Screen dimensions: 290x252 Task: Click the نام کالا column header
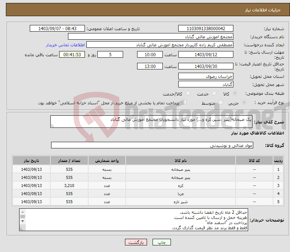tap(180, 161)
